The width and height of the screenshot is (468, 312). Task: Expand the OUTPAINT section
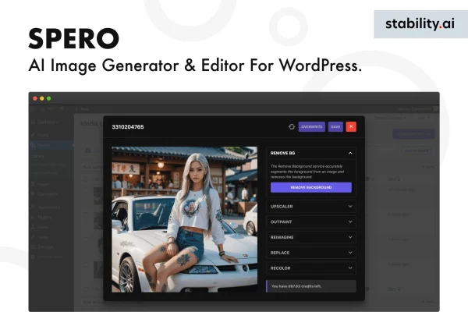(311, 222)
